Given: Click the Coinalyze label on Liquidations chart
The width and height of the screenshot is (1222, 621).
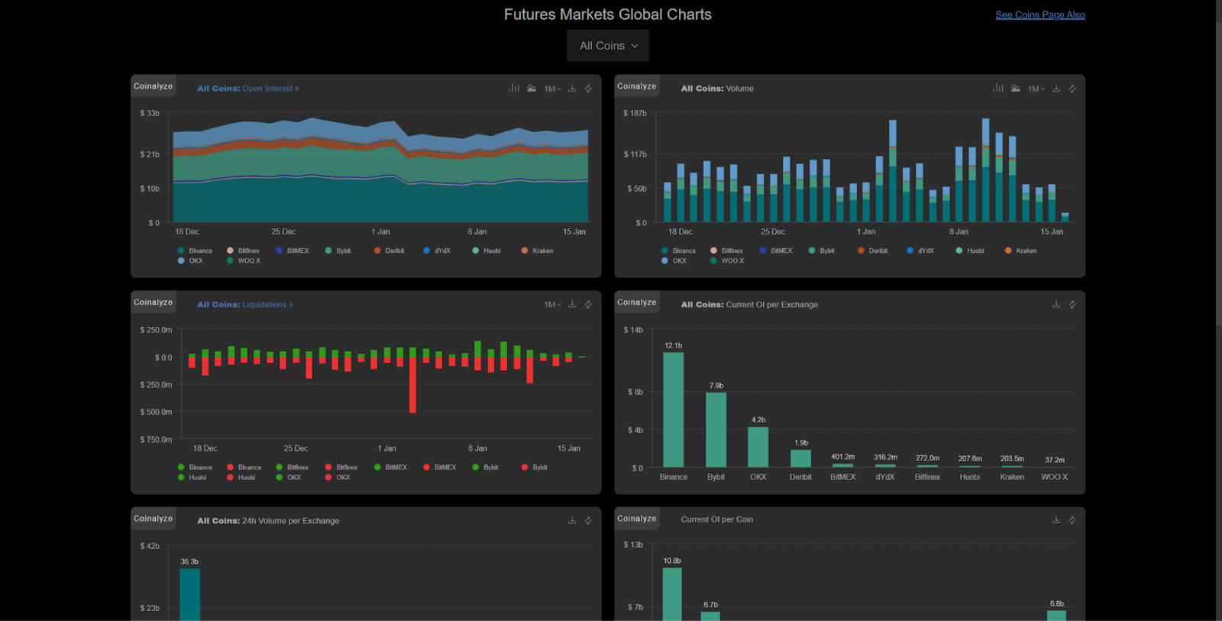Looking at the screenshot, I should click(154, 302).
